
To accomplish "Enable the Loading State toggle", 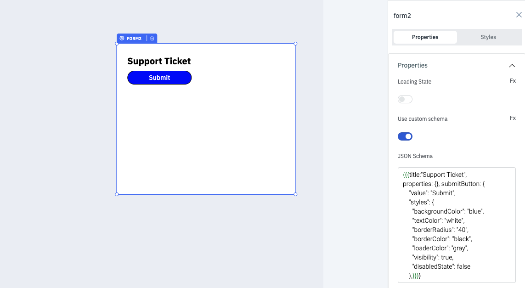I will click(405, 99).
